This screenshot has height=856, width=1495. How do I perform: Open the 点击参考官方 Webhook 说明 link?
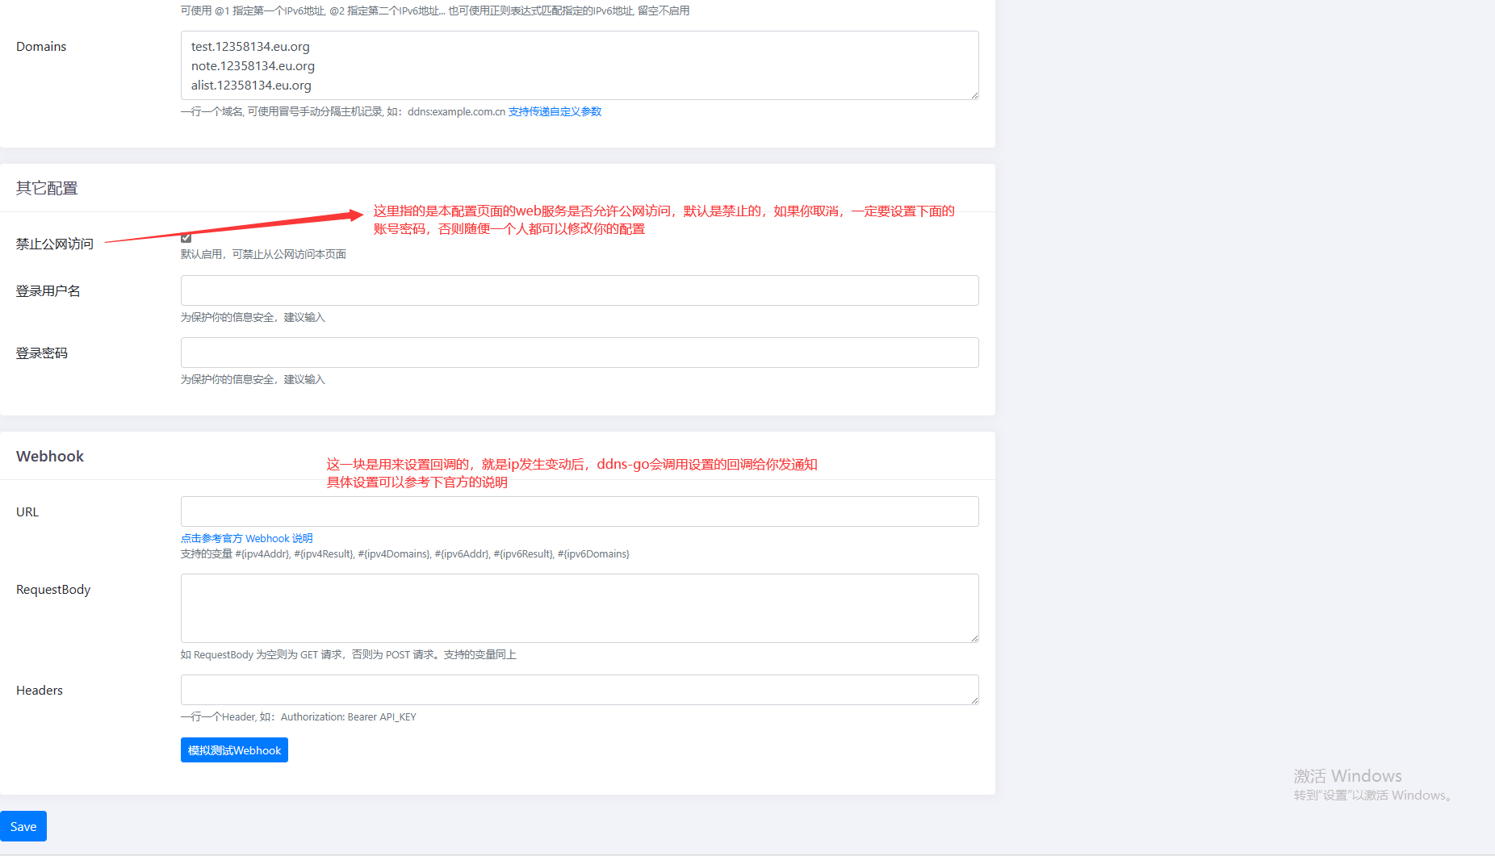(x=246, y=538)
